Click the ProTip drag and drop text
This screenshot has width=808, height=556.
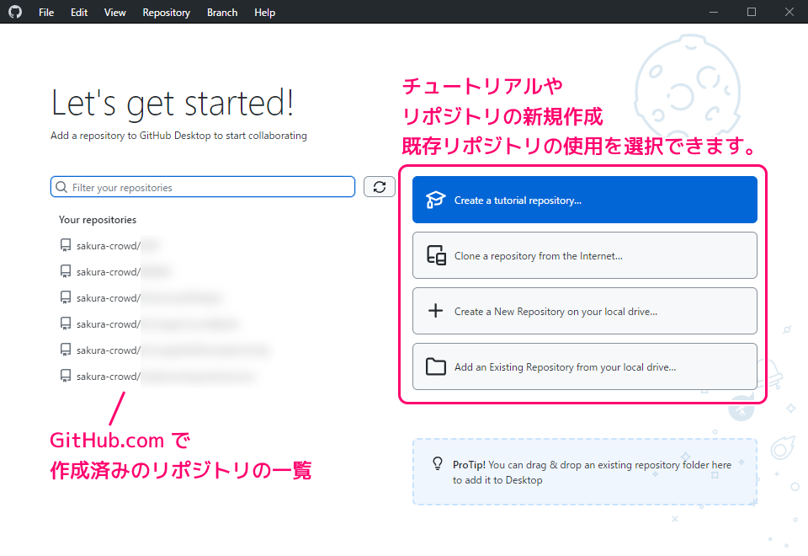[592, 473]
